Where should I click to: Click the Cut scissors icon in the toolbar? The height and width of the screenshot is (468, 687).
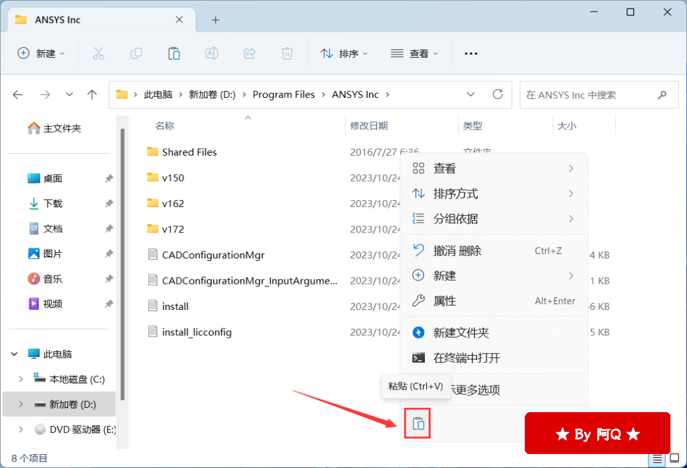pyautogui.click(x=98, y=54)
